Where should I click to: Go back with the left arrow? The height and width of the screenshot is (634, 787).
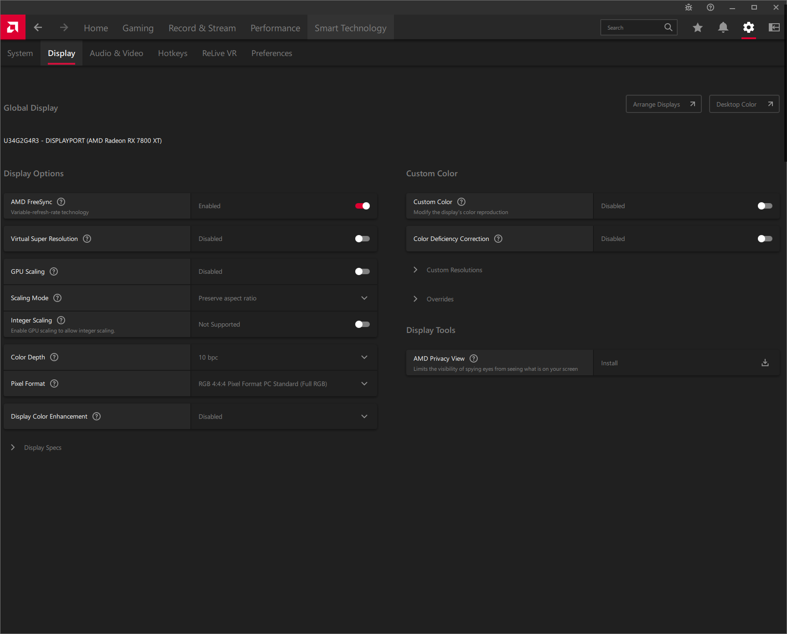pyautogui.click(x=38, y=28)
